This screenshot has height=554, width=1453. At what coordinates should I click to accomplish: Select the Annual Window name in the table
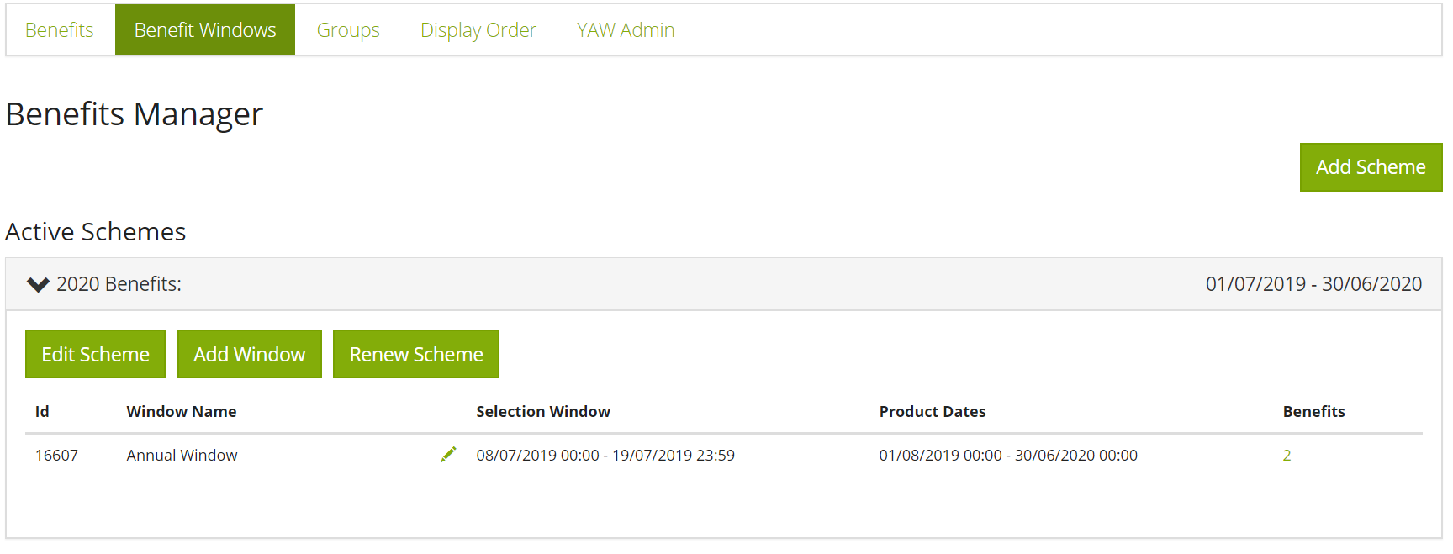coord(181,455)
